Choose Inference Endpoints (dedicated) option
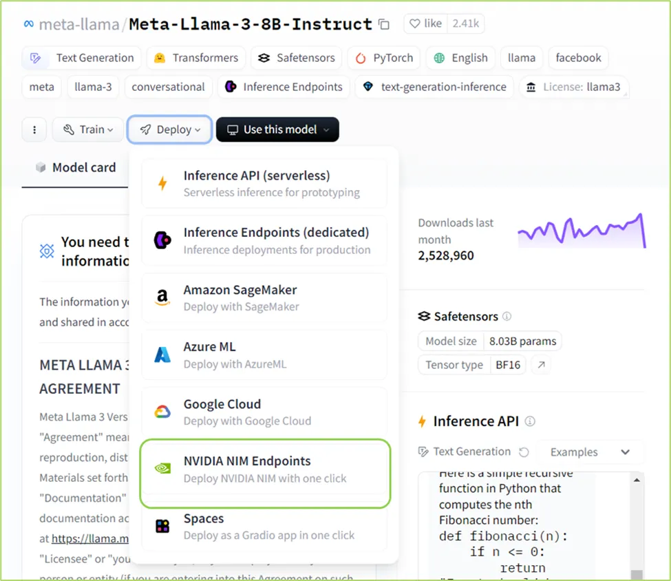Viewport: 671px width, 581px height. pyautogui.click(x=264, y=241)
